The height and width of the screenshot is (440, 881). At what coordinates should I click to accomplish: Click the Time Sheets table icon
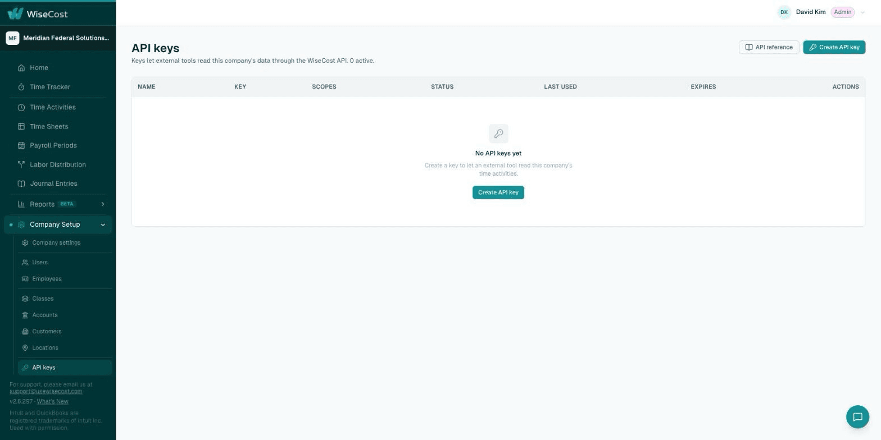click(x=21, y=127)
